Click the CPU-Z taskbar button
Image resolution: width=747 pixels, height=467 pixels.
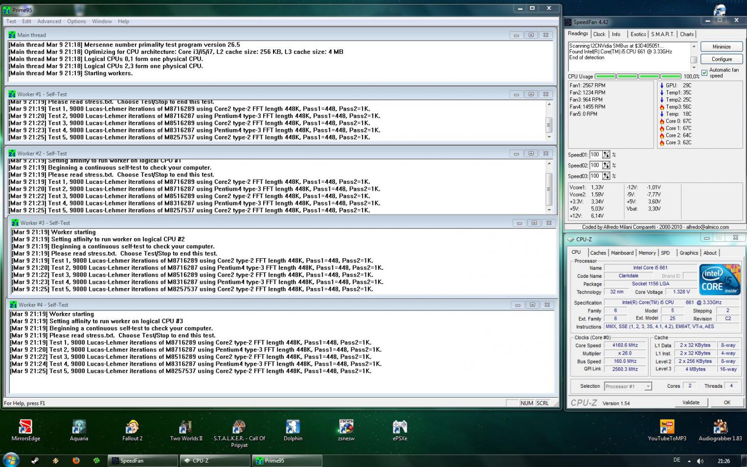click(215, 461)
